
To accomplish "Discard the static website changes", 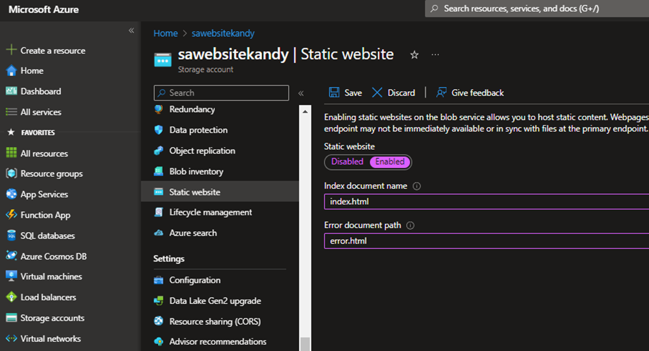I will (x=393, y=93).
